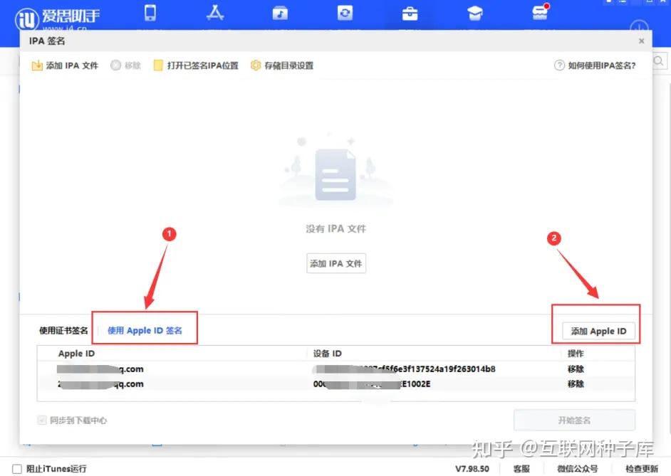This screenshot has height=476, width=671.
Task: Open the ringtone music folder icon
Action: (281, 14)
